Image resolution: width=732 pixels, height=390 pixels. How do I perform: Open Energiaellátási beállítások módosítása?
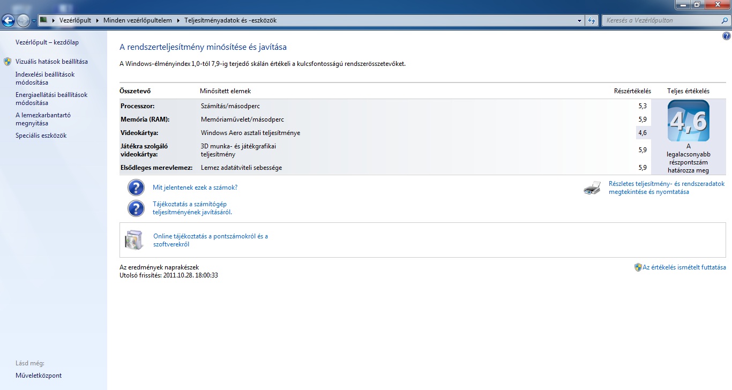pos(51,99)
